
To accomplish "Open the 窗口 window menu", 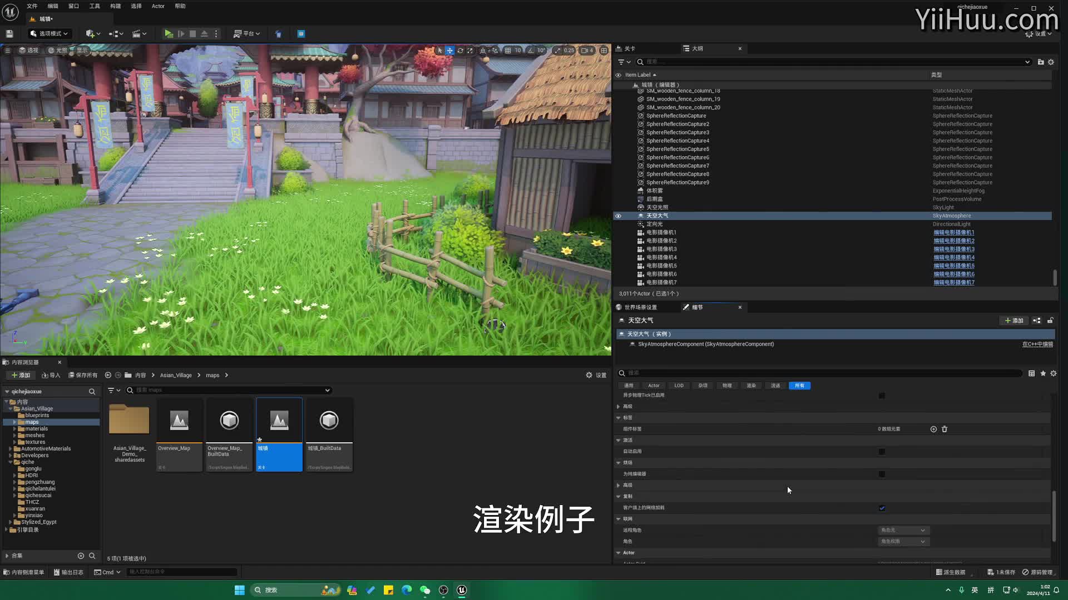I will pyautogui.click(x=73, y=6).
